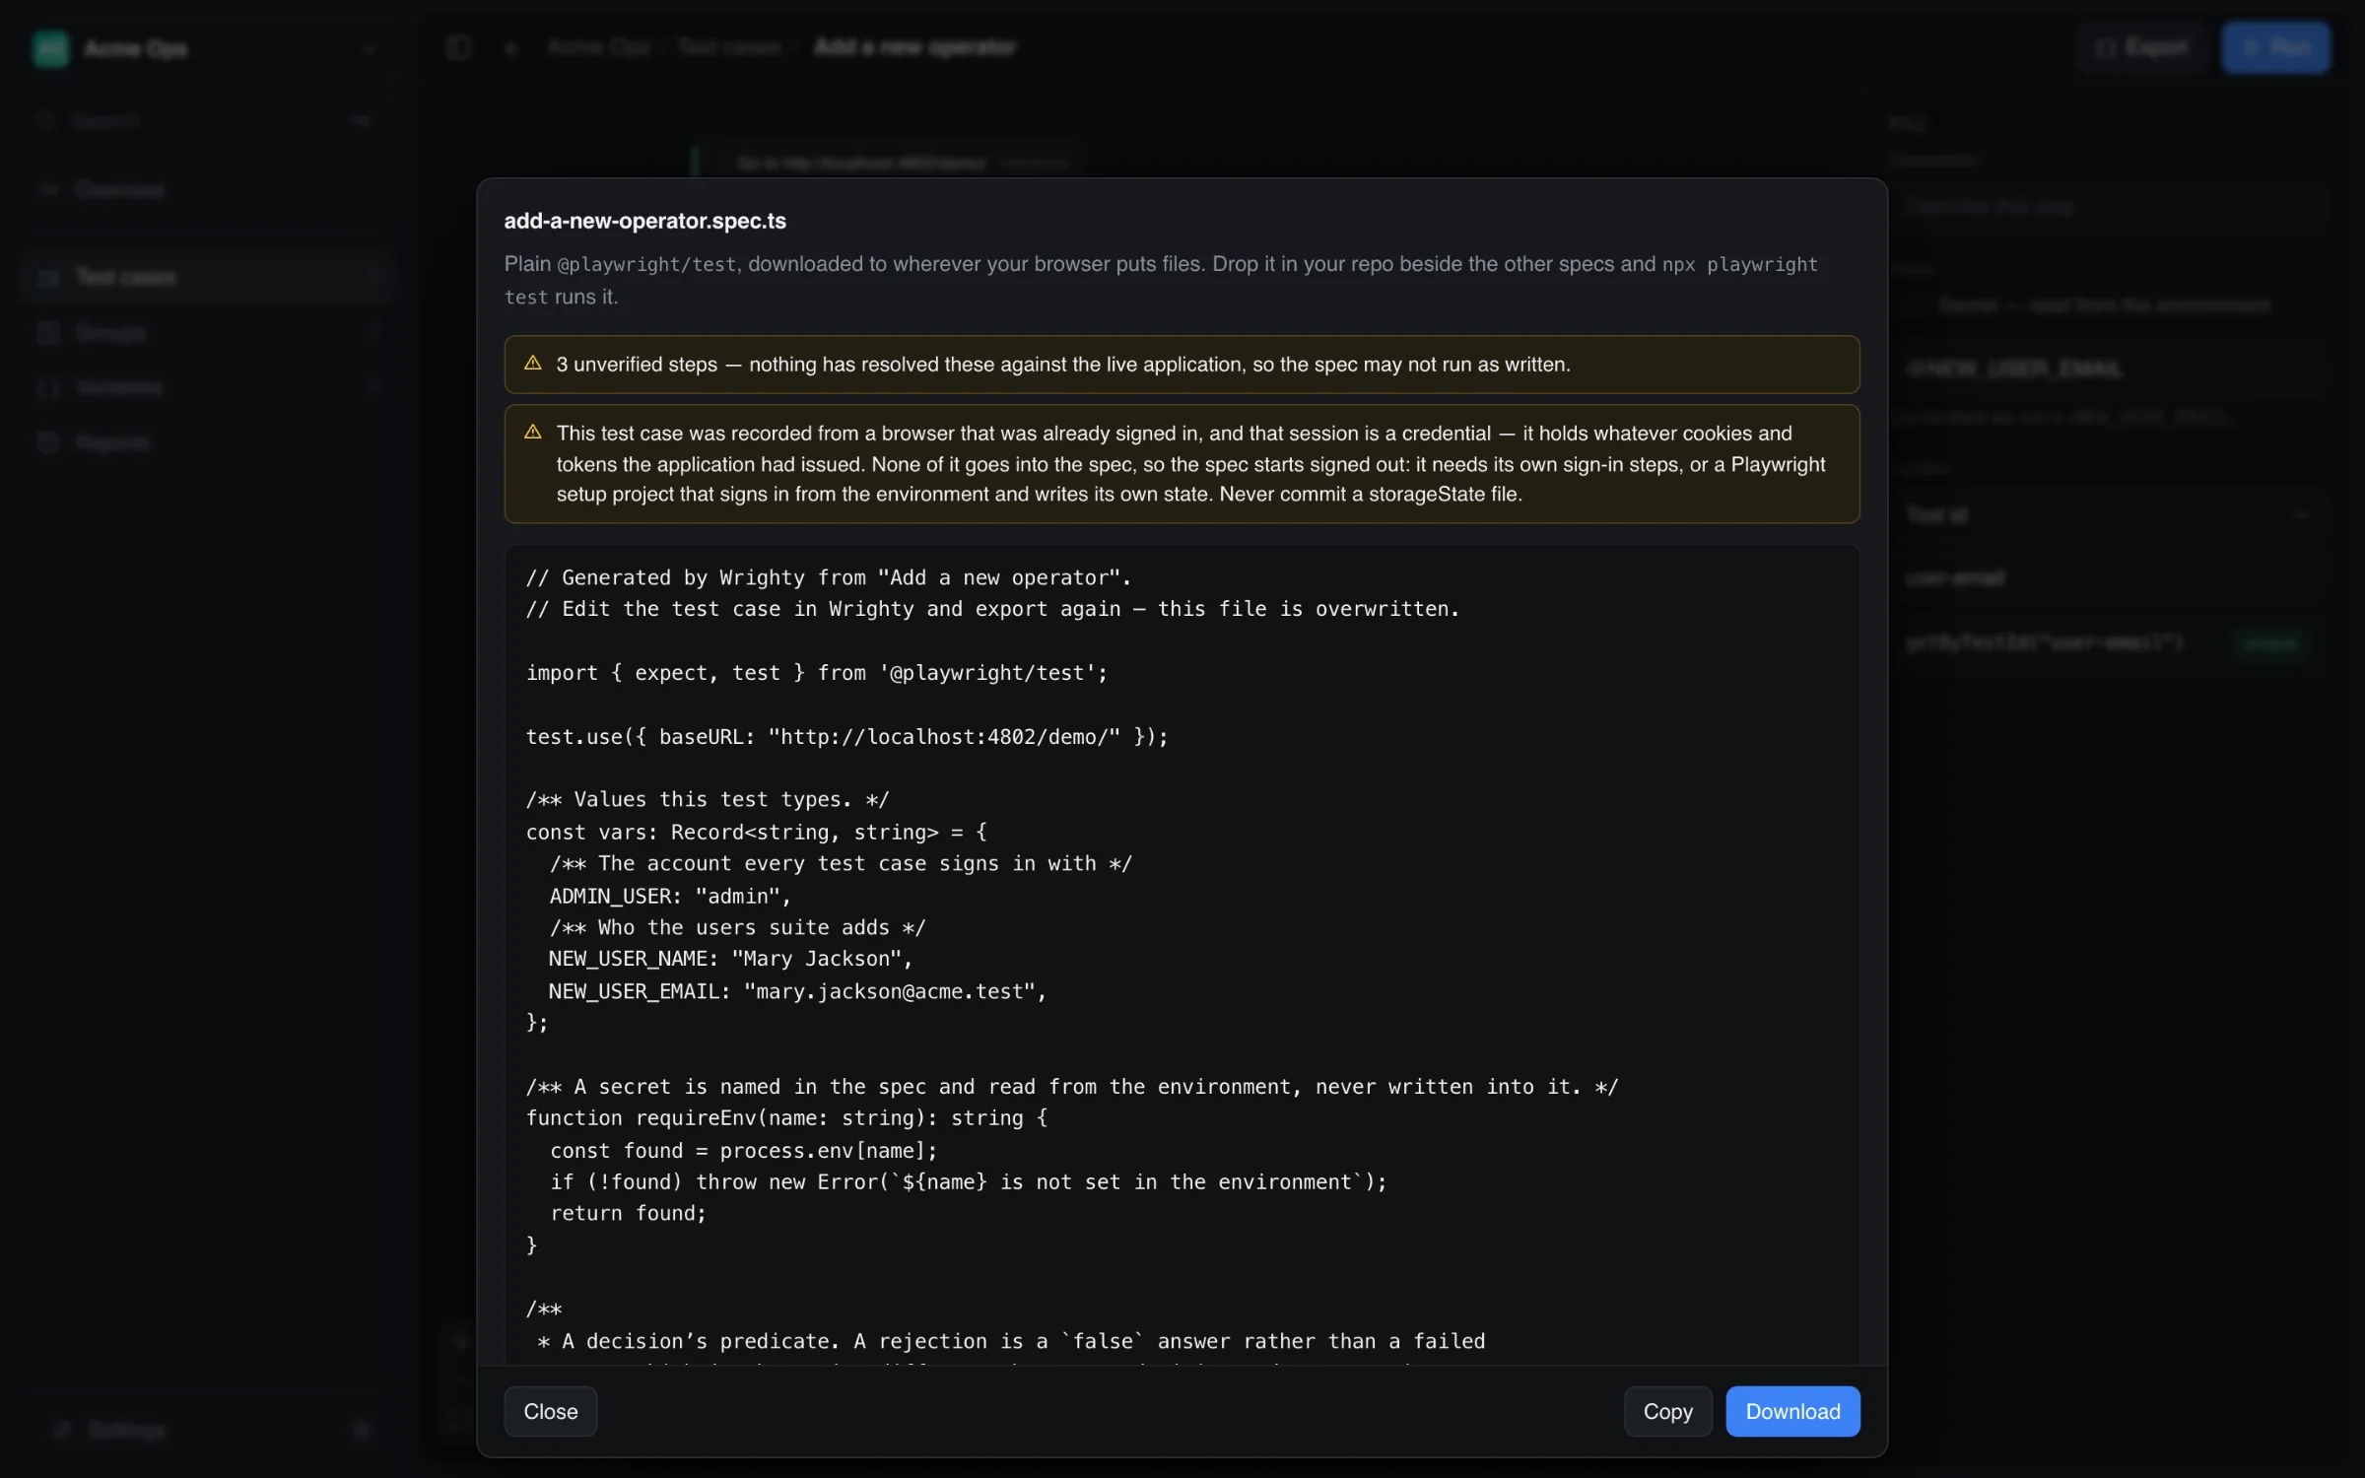Click the Download button in the dialog
This screenshot has height=1478, width=2365.
1791,1411
